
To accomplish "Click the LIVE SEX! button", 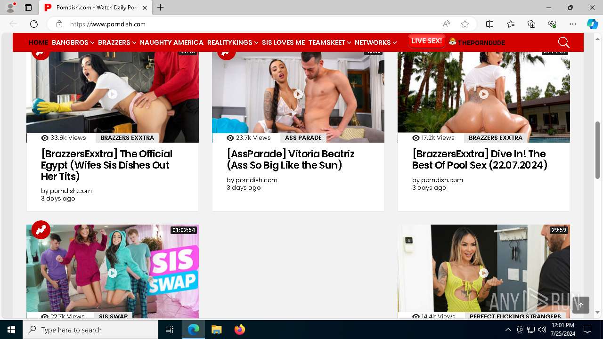I will coord(426,41).
